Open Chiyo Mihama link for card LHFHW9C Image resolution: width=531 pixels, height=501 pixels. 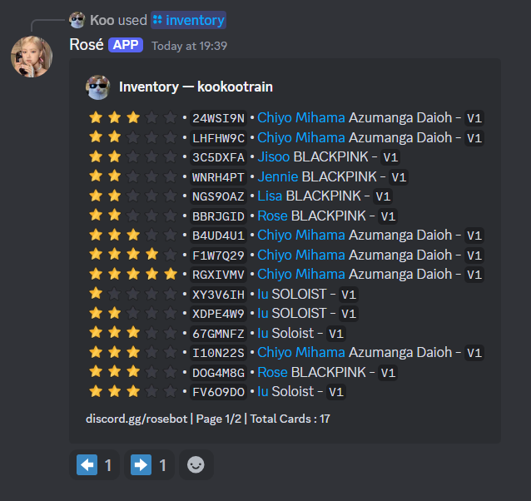click(x=301, y=138)
